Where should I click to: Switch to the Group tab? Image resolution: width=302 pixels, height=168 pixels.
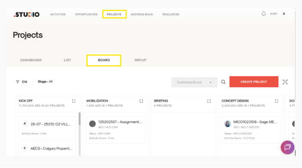tap(140, 60)
